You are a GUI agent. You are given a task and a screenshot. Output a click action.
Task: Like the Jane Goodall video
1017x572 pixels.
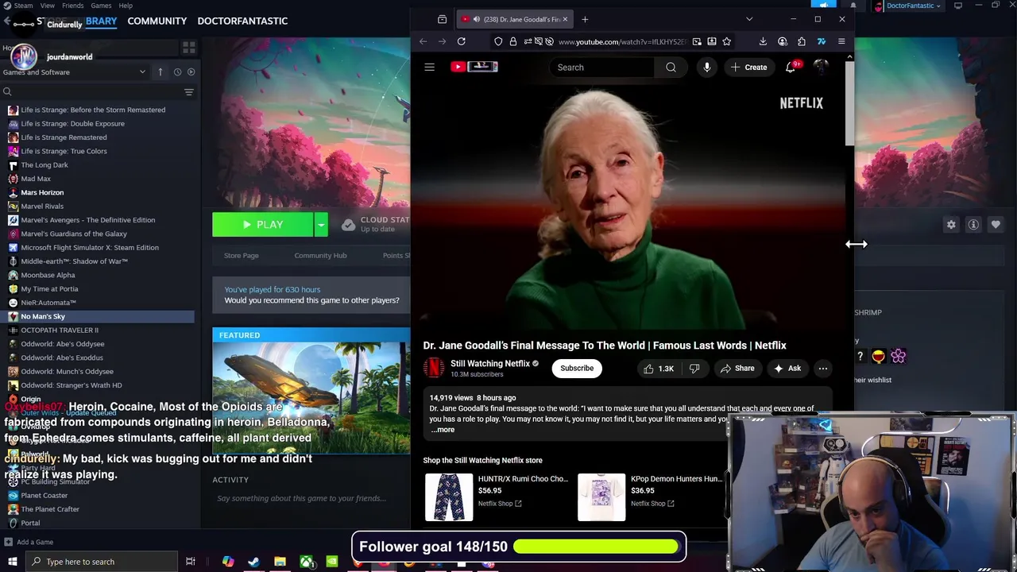(x=658, y=369)
